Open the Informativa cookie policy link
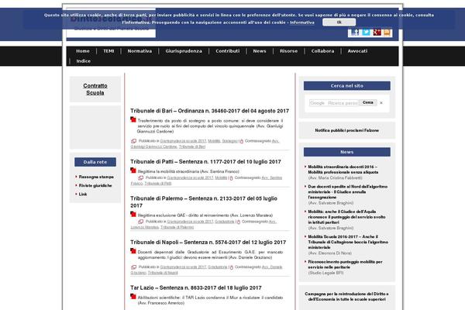 (302, 22)
